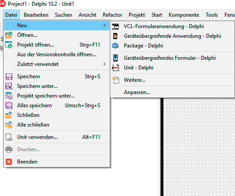Image resolution: width=235 pixels, height=196 pixels.
Task: Expand the Neu submenu chevron
Action: (x=105, y=25)
